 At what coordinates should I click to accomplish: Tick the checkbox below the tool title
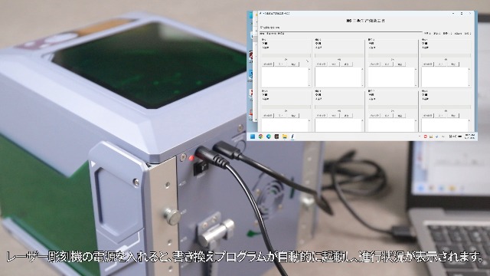[262, 28]
